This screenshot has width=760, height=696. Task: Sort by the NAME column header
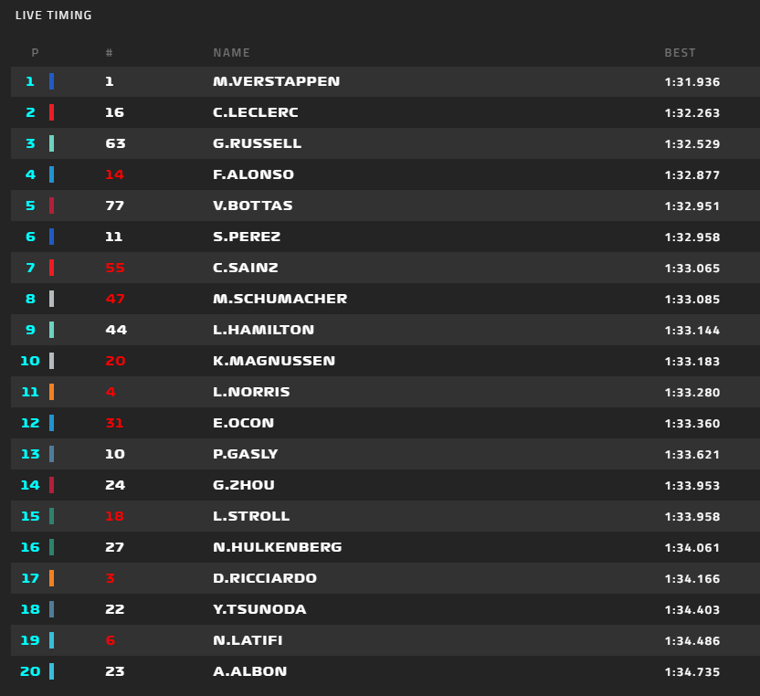(x=231, y=53)
